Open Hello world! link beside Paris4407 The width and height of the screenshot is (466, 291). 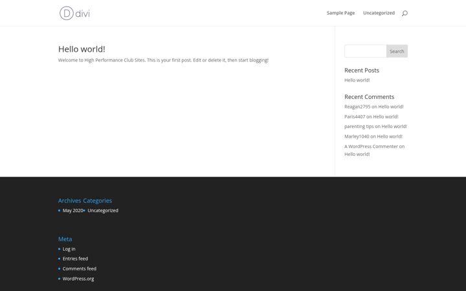[386, 116]
